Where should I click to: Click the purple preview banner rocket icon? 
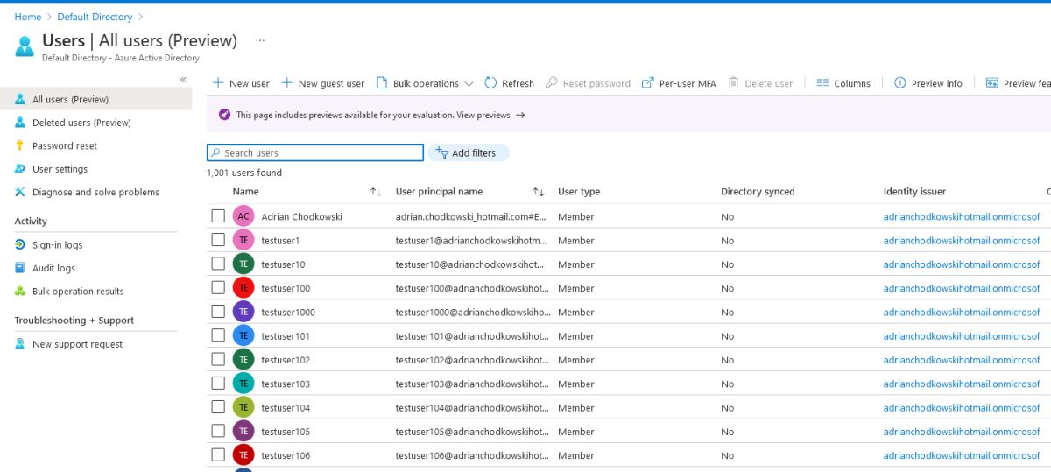click(x=225, y=116)
